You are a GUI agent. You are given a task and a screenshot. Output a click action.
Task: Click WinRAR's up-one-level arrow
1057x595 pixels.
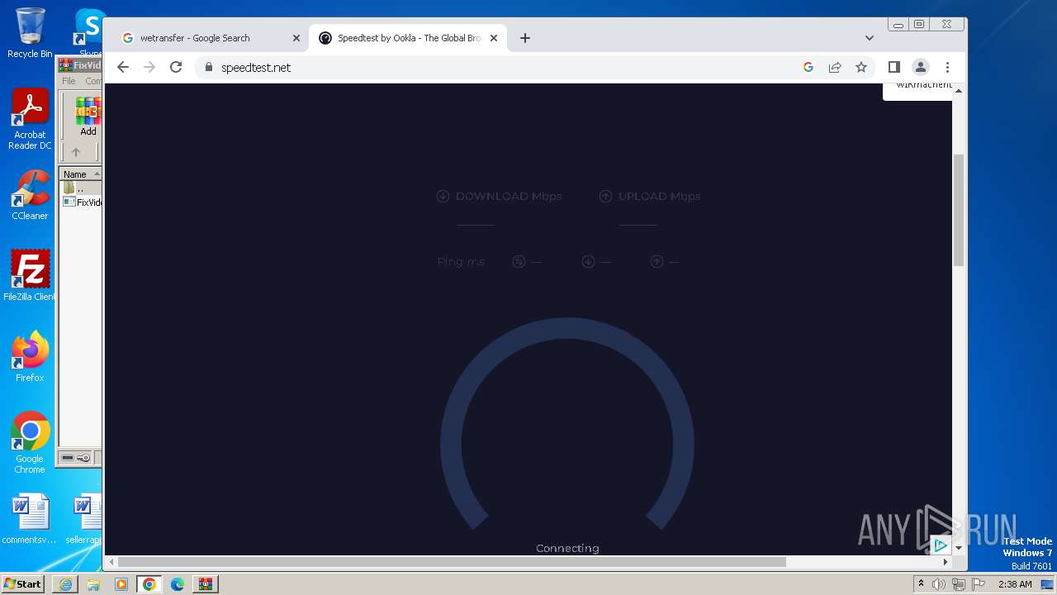(76, 152)
